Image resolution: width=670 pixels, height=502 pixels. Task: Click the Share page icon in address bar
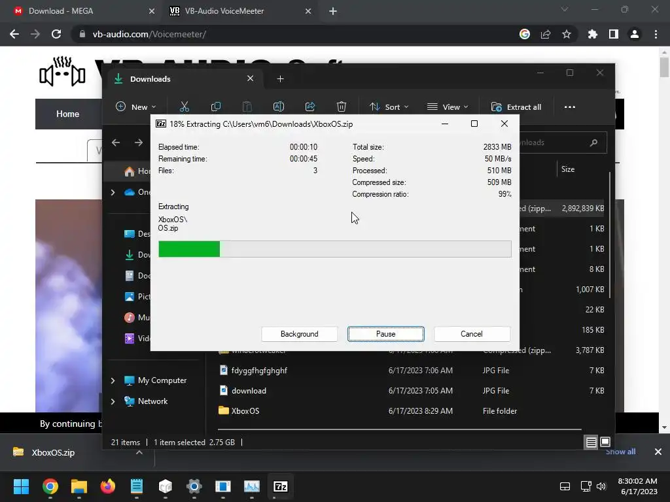click(546, 34)
